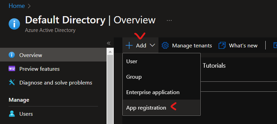Collapse the sidebar with double chevron

click(109, 43)
